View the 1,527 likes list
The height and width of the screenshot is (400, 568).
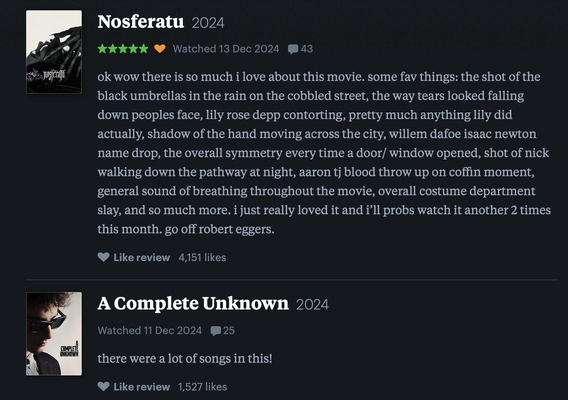coord(203,387)
